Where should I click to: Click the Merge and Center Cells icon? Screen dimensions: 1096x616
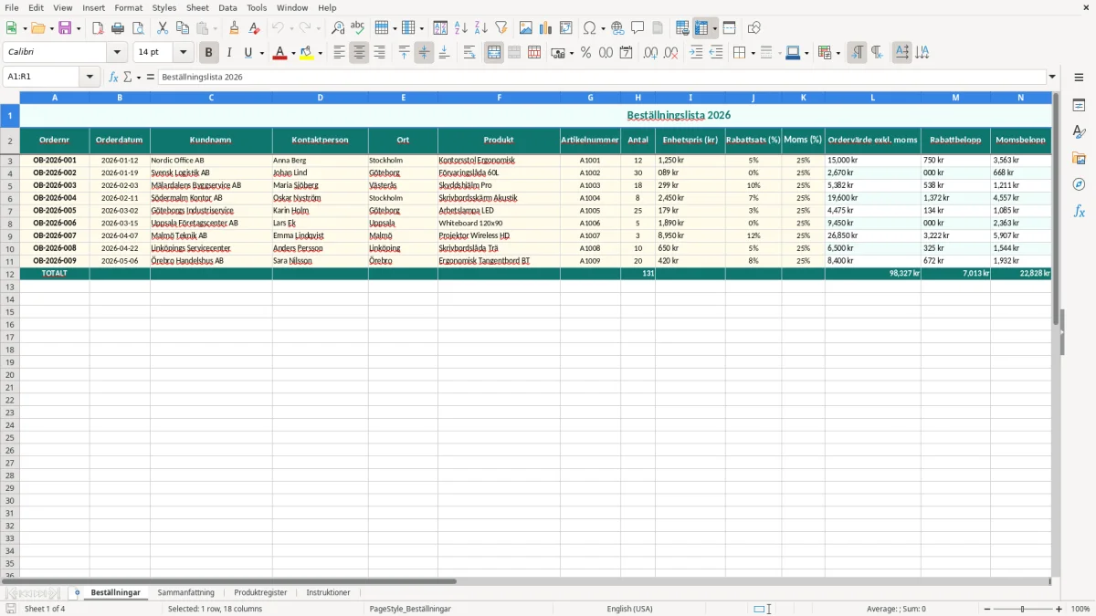[494, 53]
